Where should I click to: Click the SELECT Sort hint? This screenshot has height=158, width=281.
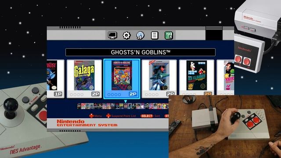point(150,116)
